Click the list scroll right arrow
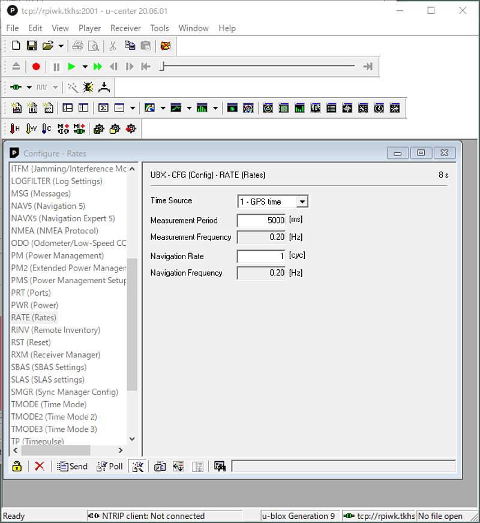This screenshot has width=480, height=523. [121, 450]
